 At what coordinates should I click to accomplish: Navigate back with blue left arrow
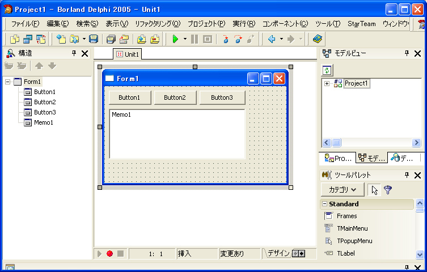272,39
